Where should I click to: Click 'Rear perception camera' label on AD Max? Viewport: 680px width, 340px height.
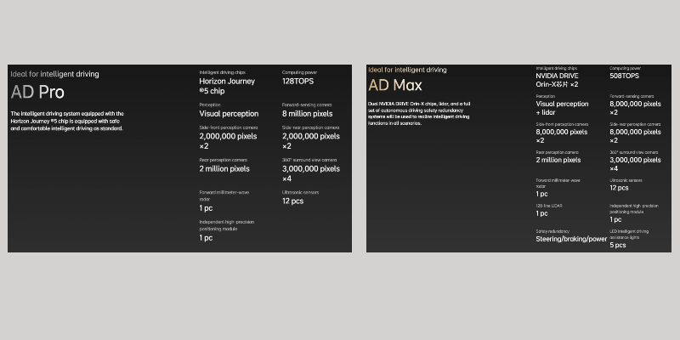(x=557, y=152)
